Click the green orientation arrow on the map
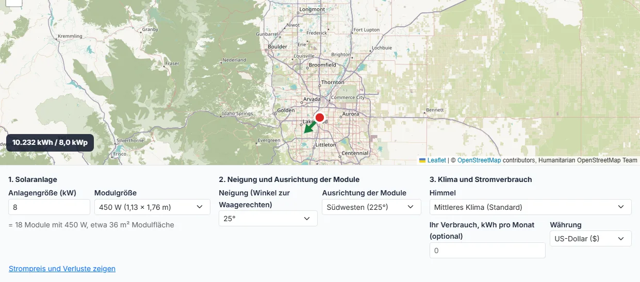The height and width of the screenshot is (282, 640). click(x=309, y=127)
